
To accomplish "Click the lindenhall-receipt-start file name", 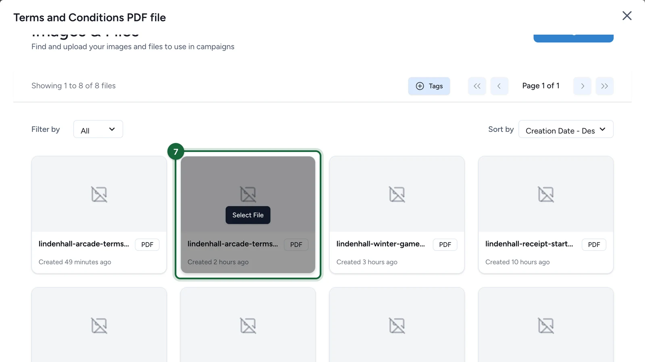I will [x=529, y=244].
